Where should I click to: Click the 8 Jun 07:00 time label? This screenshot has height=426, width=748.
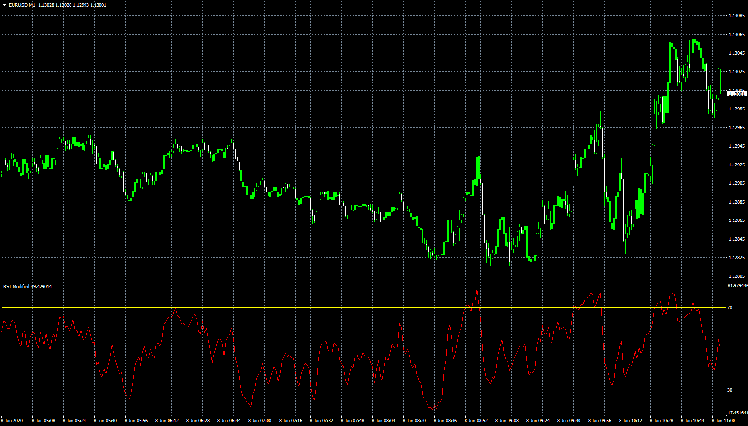pos(260,421)
